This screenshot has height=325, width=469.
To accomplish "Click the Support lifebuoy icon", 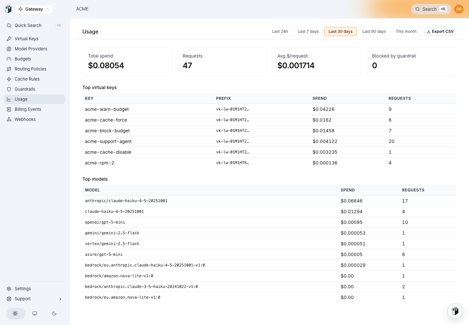I will [x=9, y=299].
